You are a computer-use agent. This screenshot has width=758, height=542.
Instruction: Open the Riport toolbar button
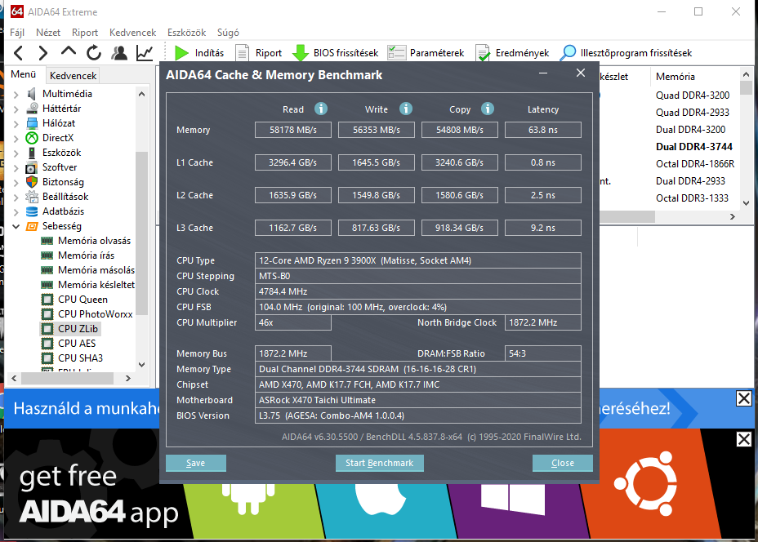(x=259, y=53)
